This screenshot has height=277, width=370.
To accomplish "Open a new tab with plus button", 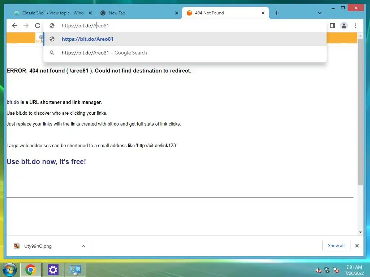I will (277, 13).
